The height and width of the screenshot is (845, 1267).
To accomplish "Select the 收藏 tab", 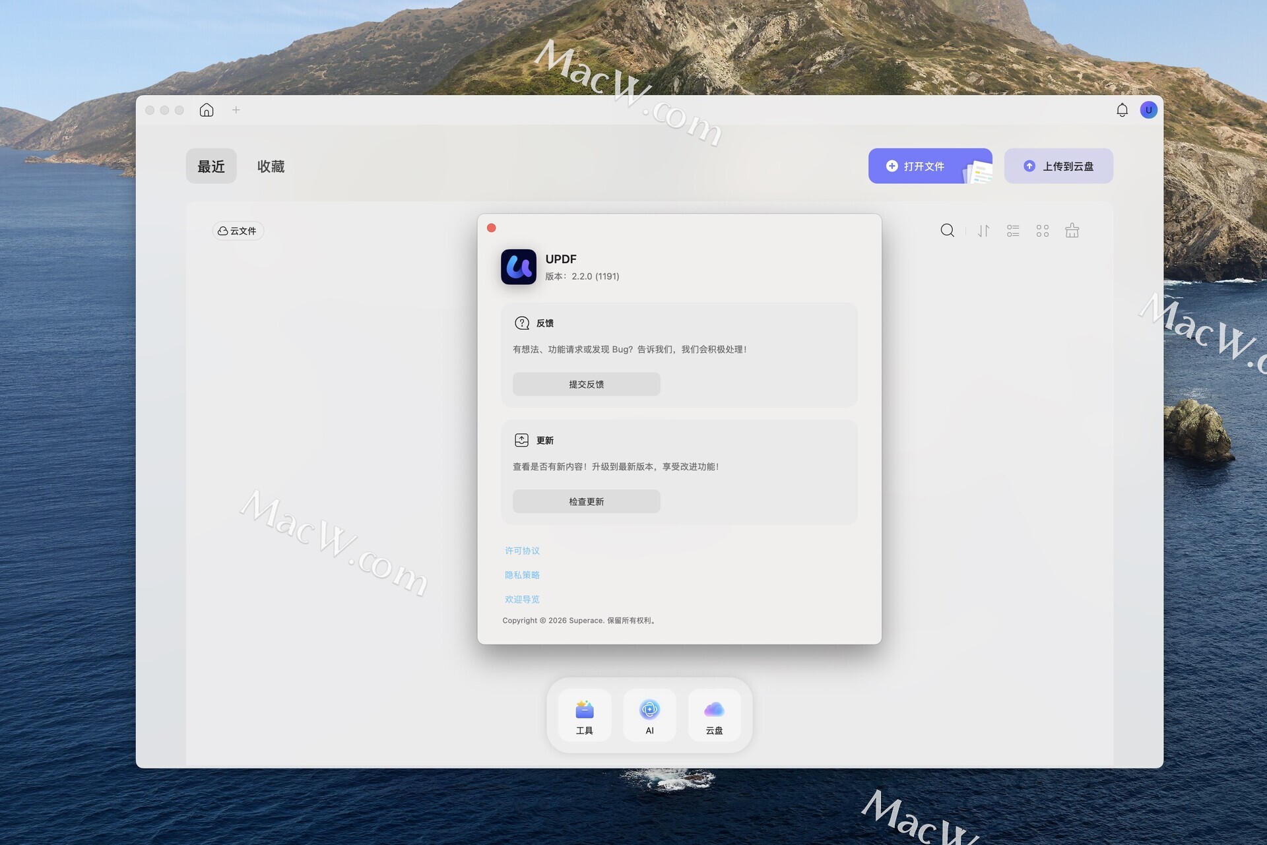I will 271,166.
